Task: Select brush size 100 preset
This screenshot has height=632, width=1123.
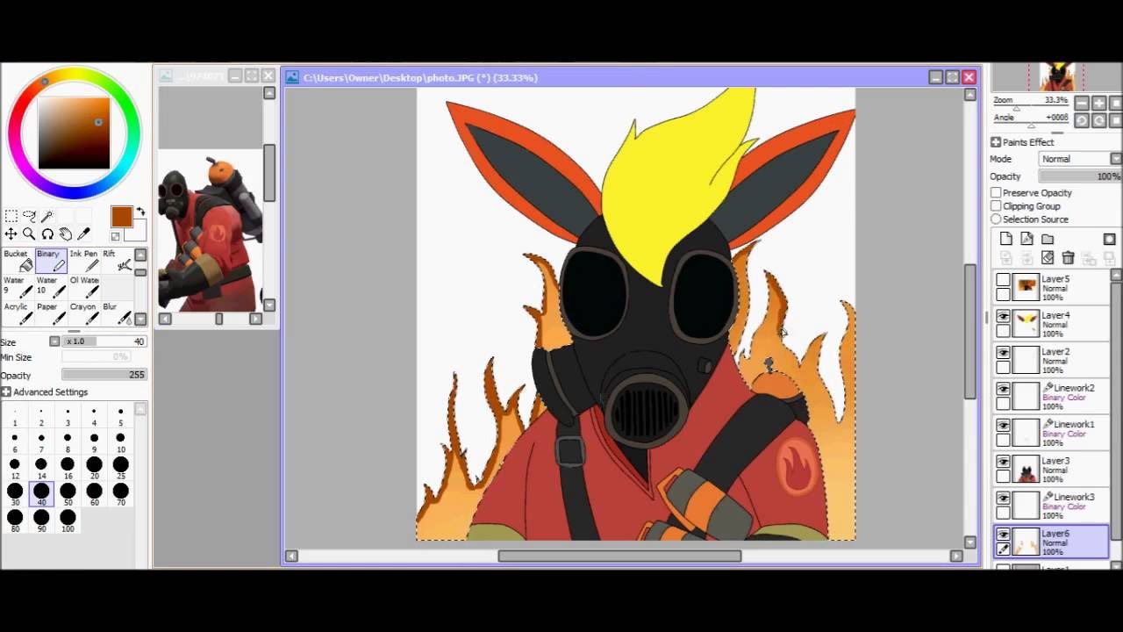Action: [x=68, y=521]
